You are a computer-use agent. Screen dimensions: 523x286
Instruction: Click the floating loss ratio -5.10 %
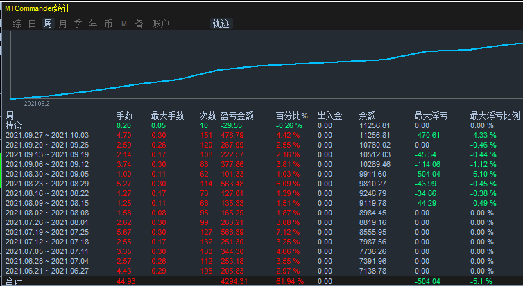click(483, 174)
